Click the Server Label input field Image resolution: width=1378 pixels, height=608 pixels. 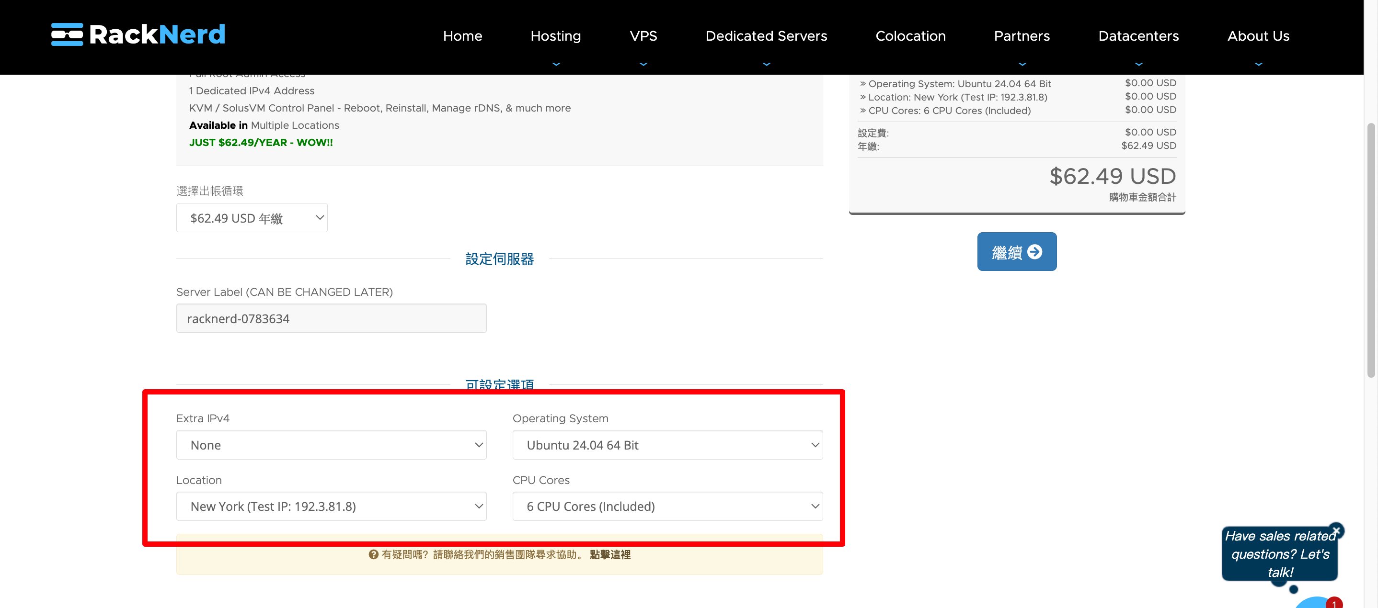tap(331, 318)
